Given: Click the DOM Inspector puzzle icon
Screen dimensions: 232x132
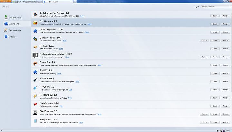Looking at the screenshot, I should (35, 31).
